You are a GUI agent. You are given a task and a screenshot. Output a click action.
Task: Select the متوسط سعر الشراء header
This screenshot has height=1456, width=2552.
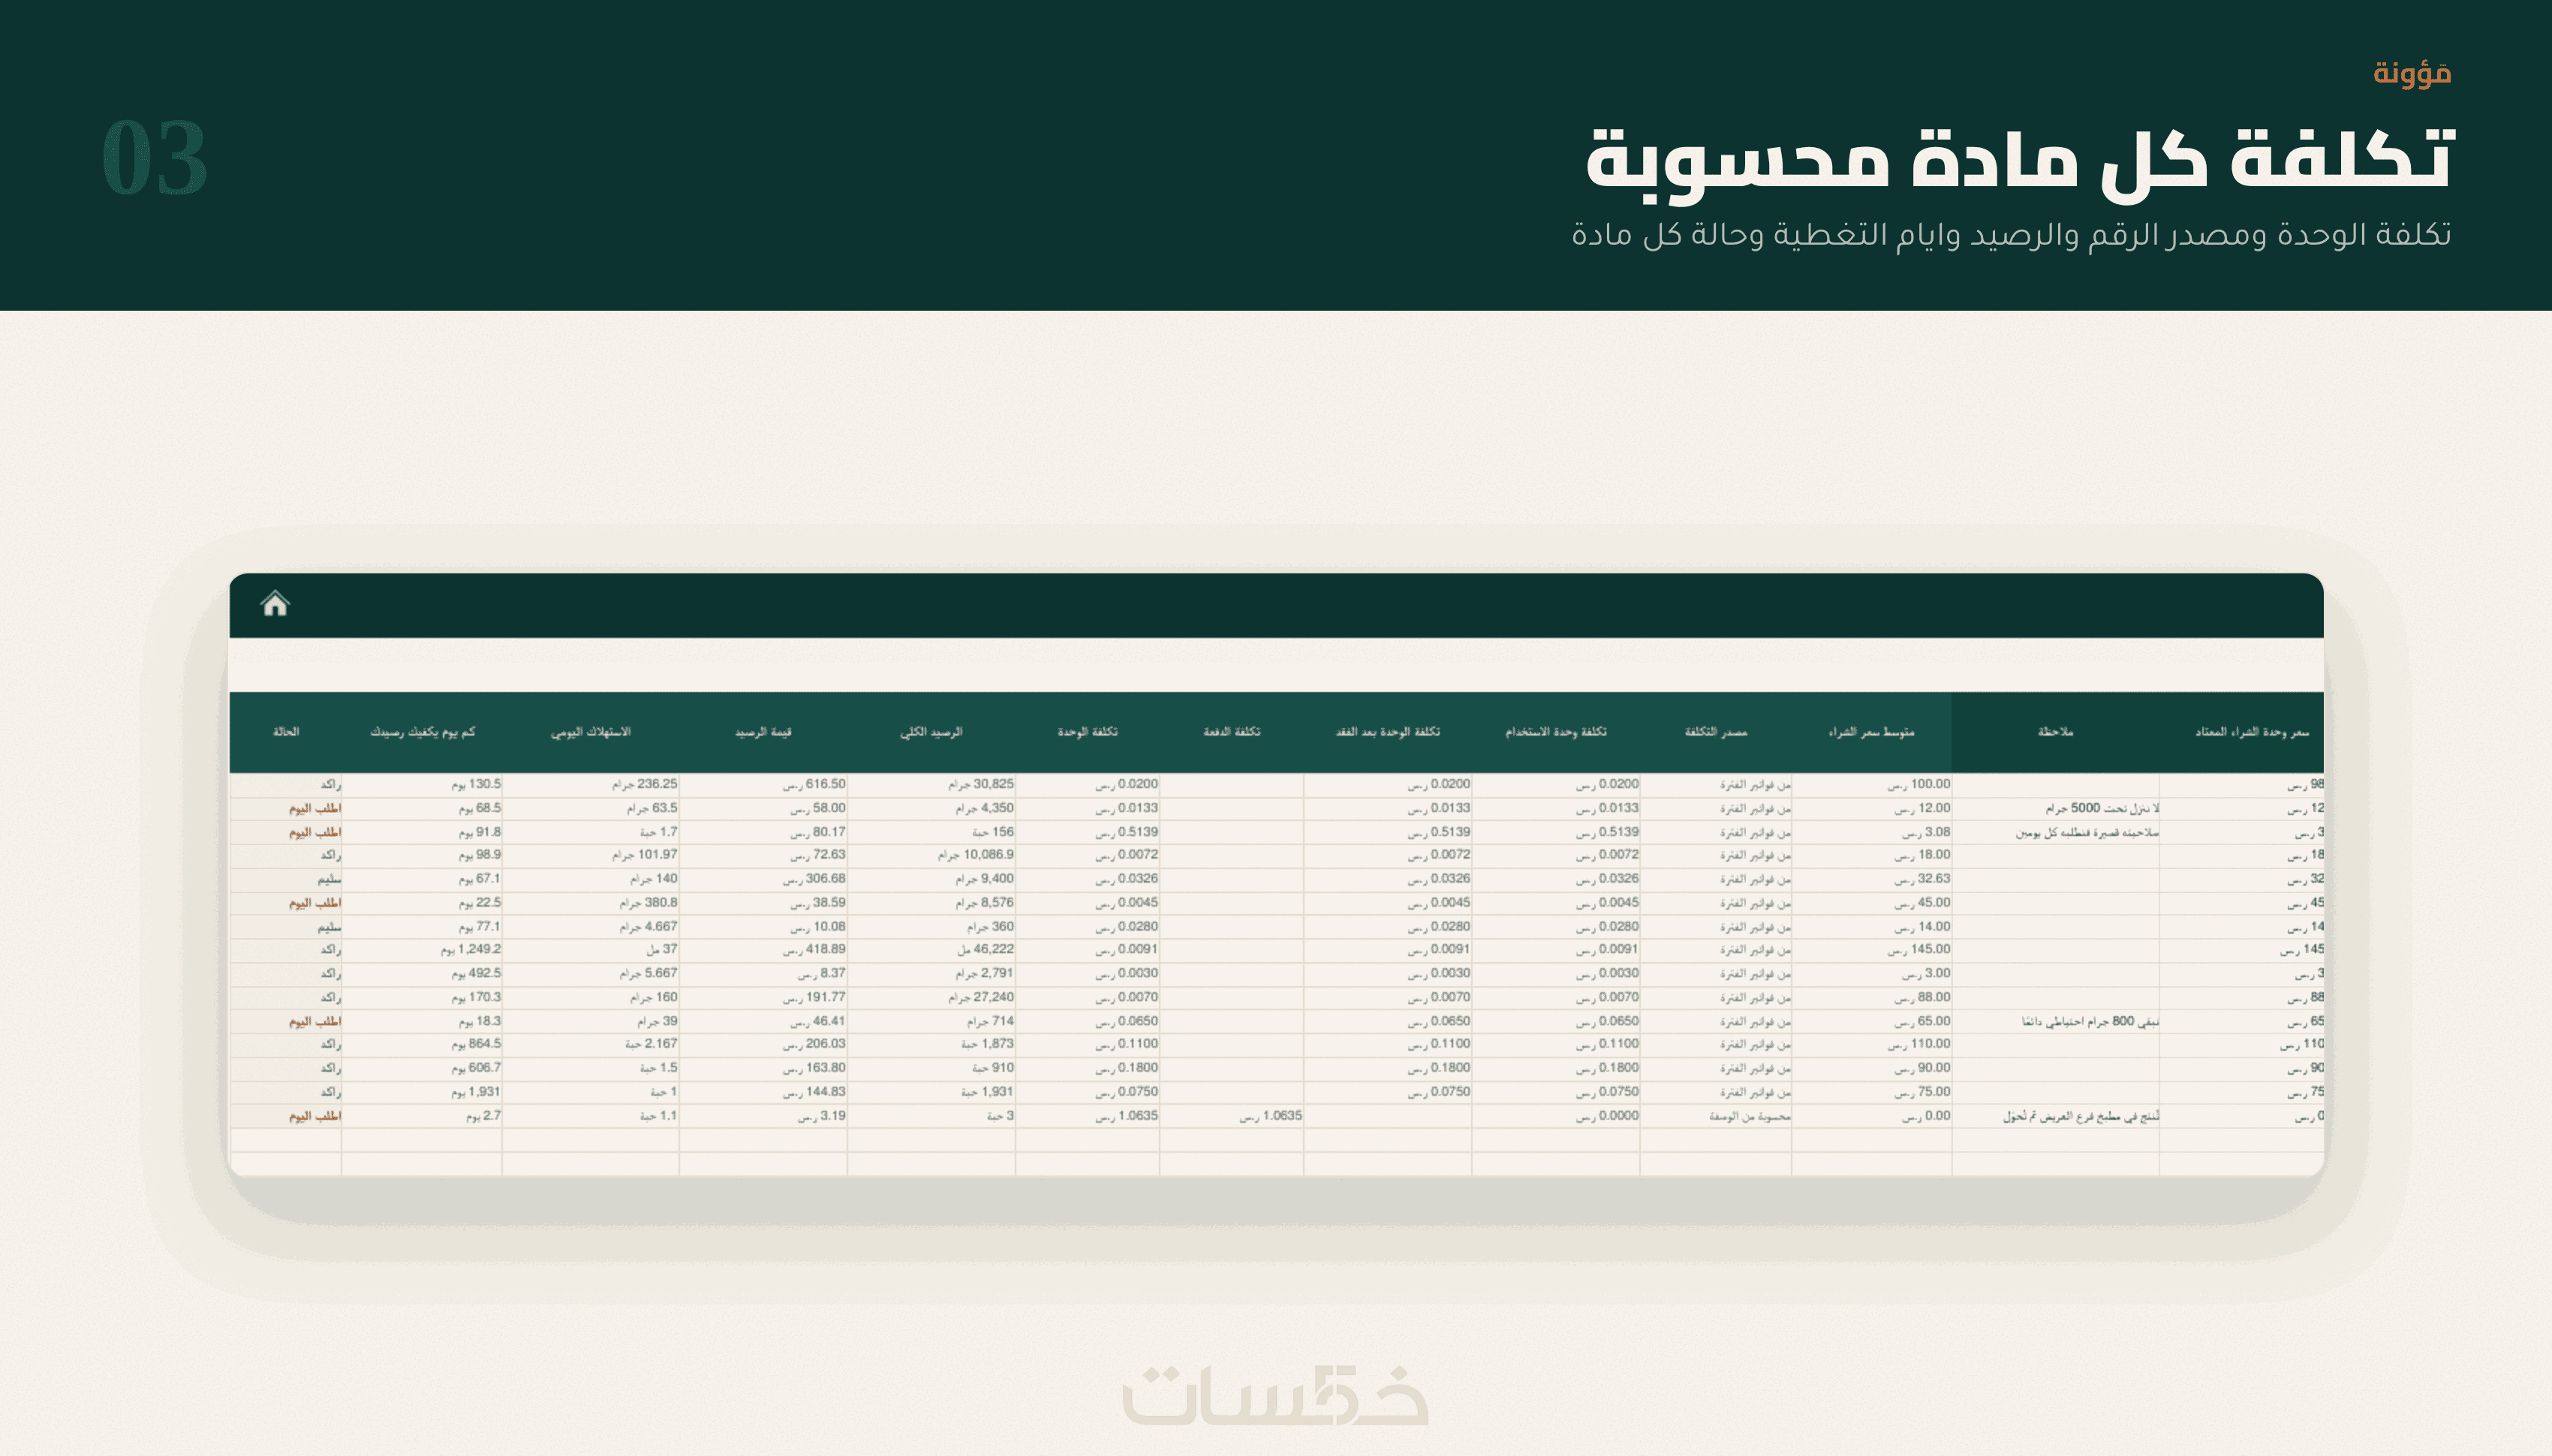pos(1871,732)
